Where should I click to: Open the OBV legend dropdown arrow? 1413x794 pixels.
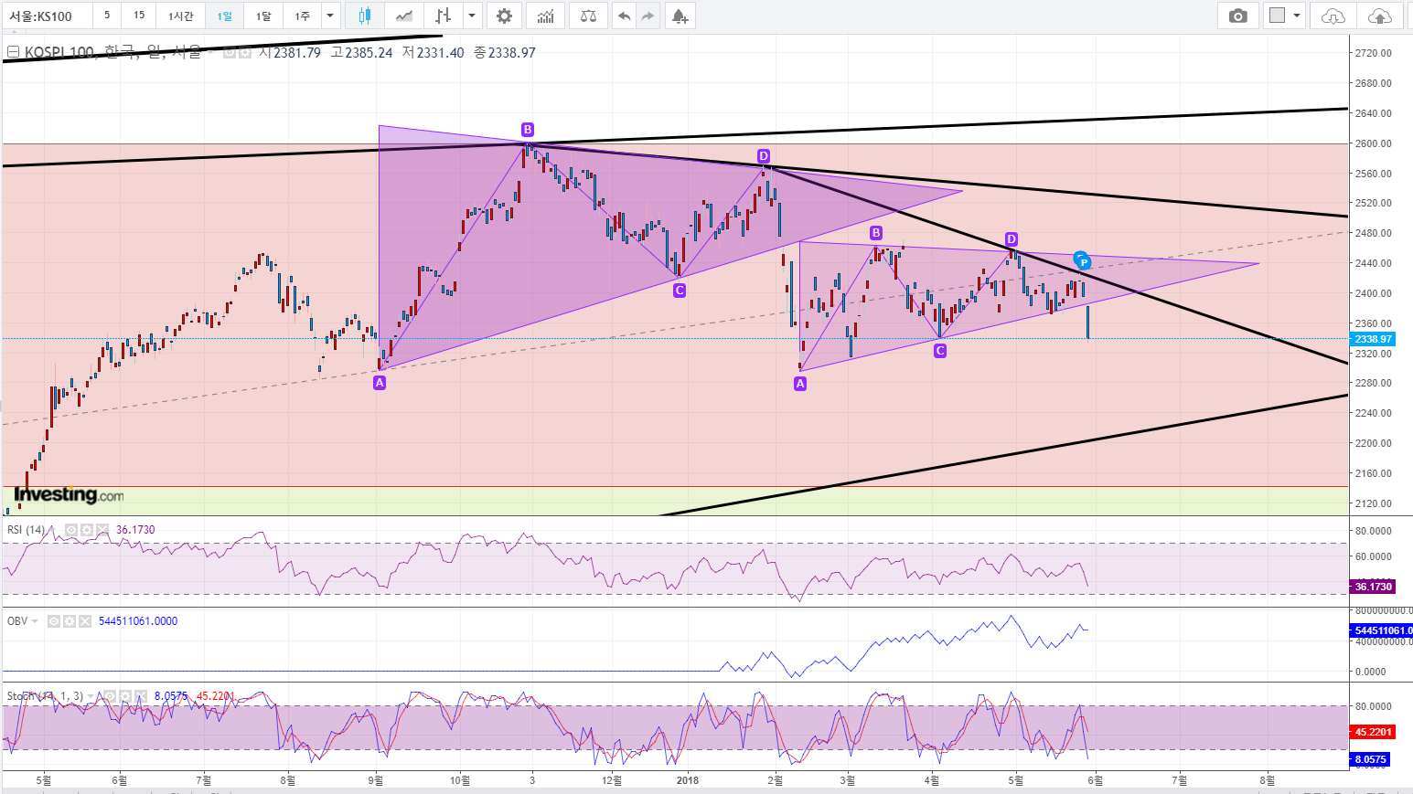pos(36,621)
